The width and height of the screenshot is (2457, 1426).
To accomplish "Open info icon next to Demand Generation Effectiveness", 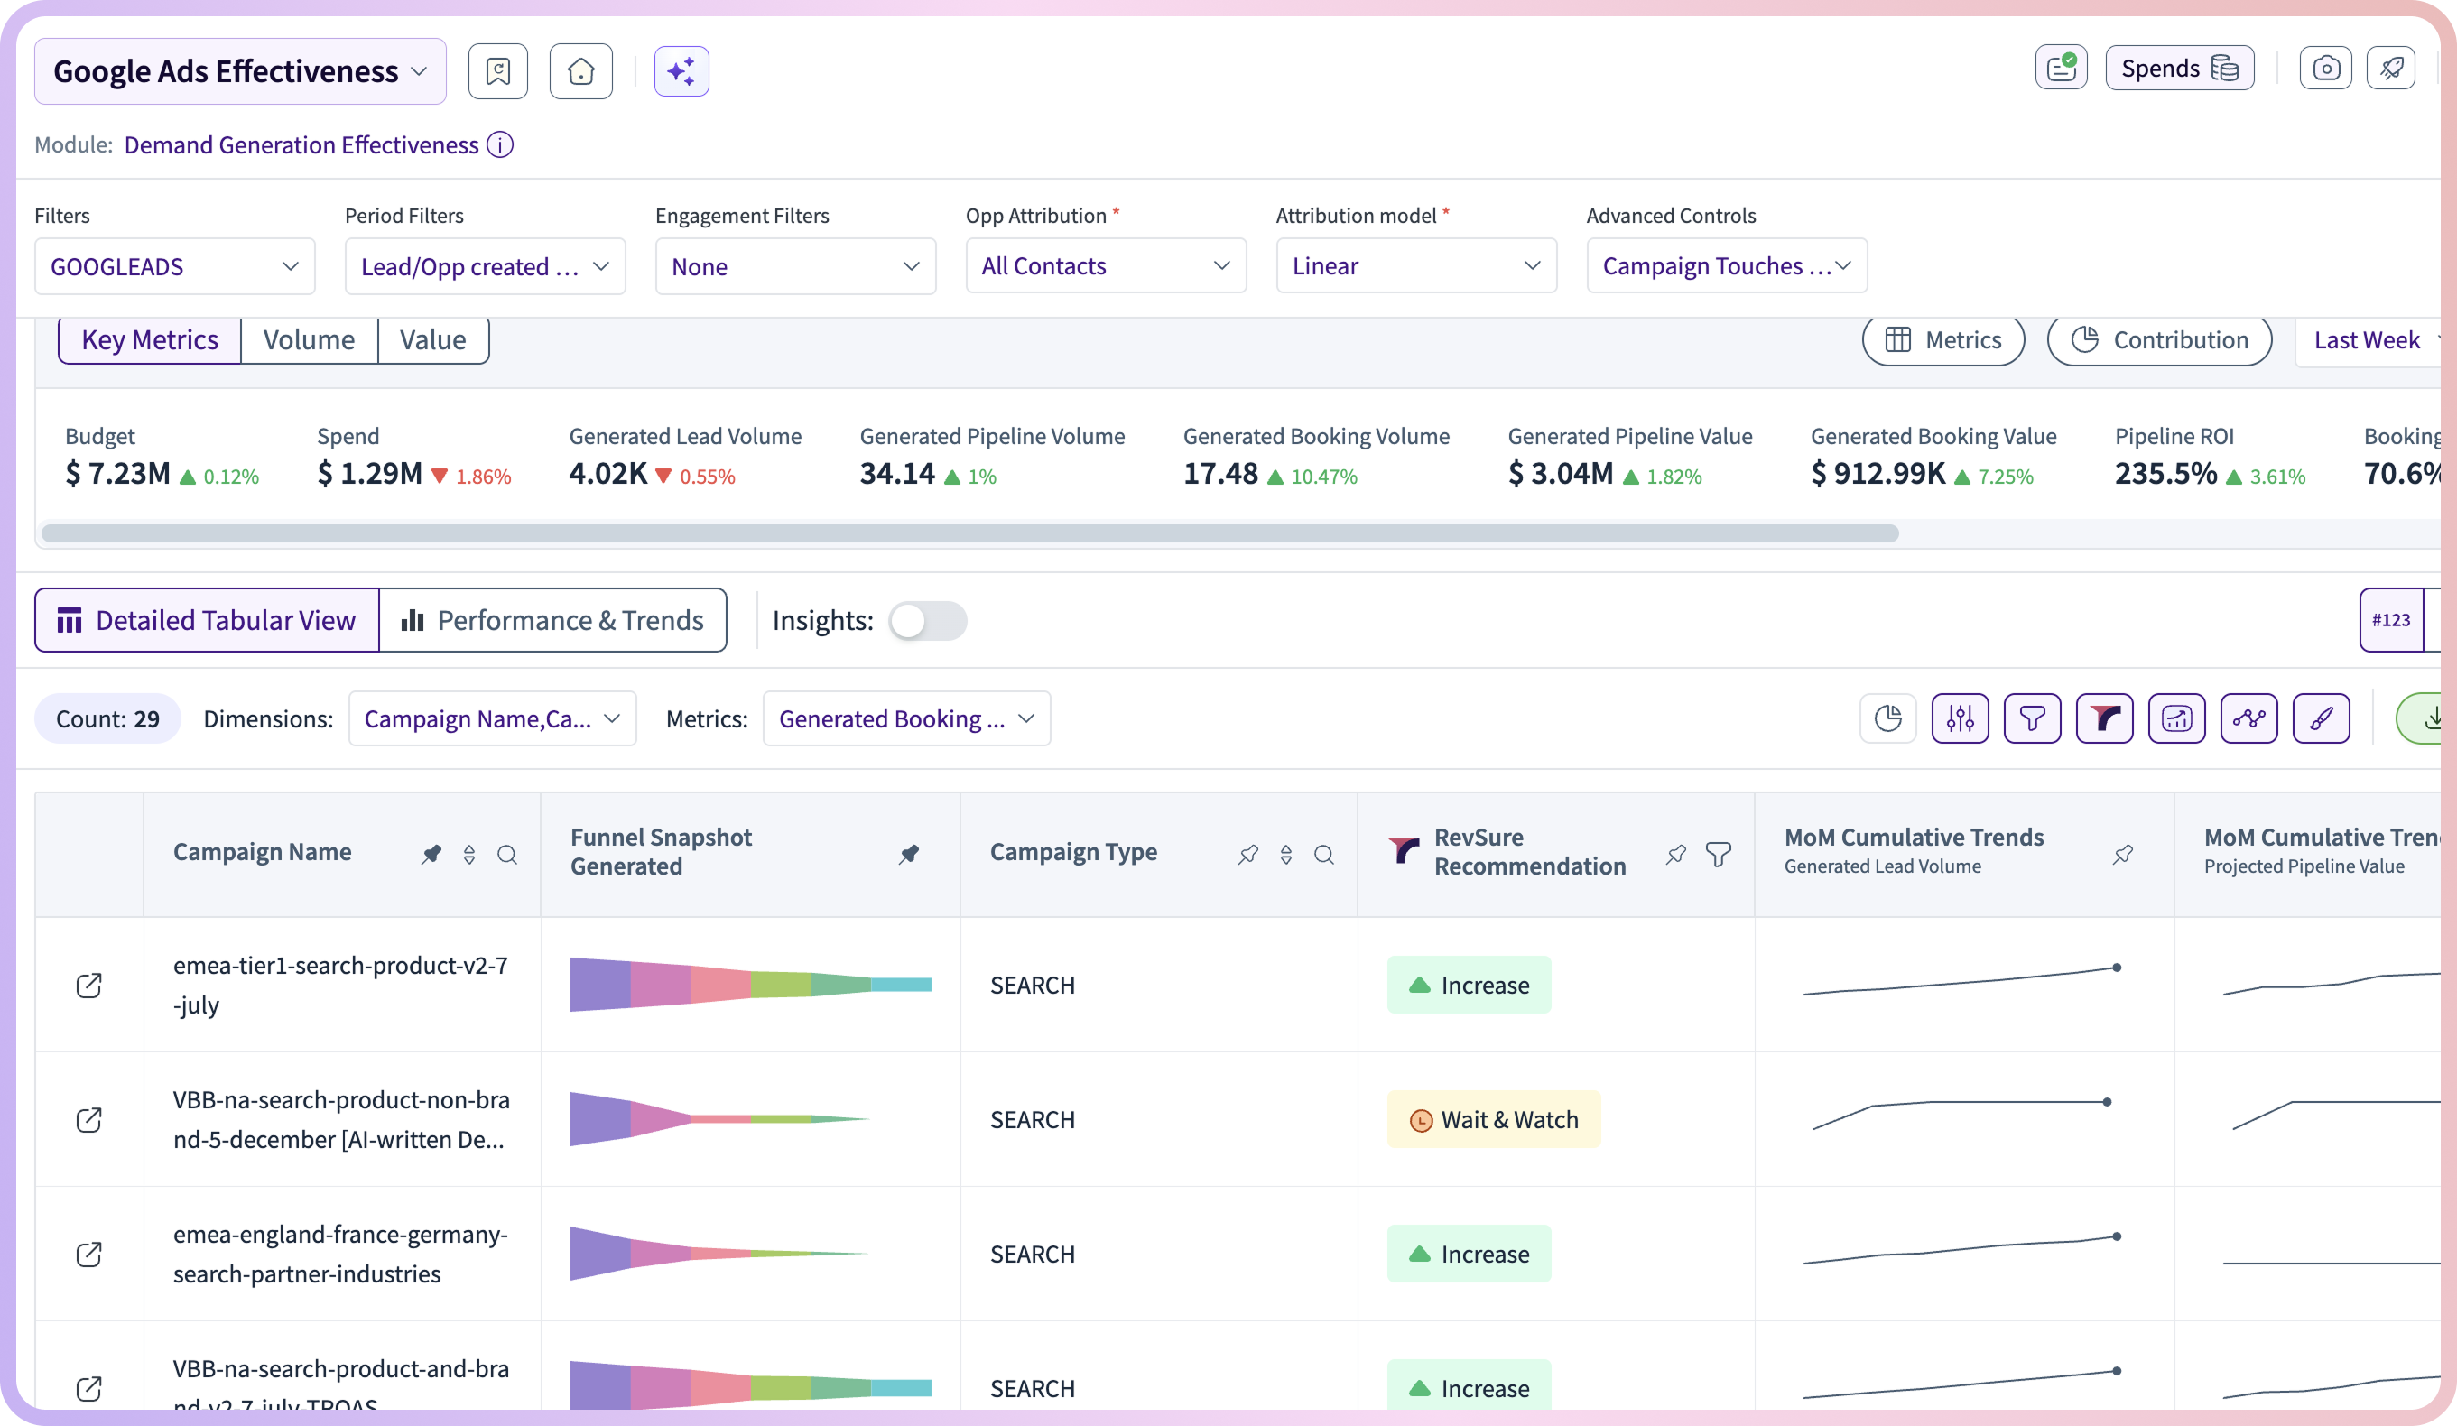I will point(500,144).
